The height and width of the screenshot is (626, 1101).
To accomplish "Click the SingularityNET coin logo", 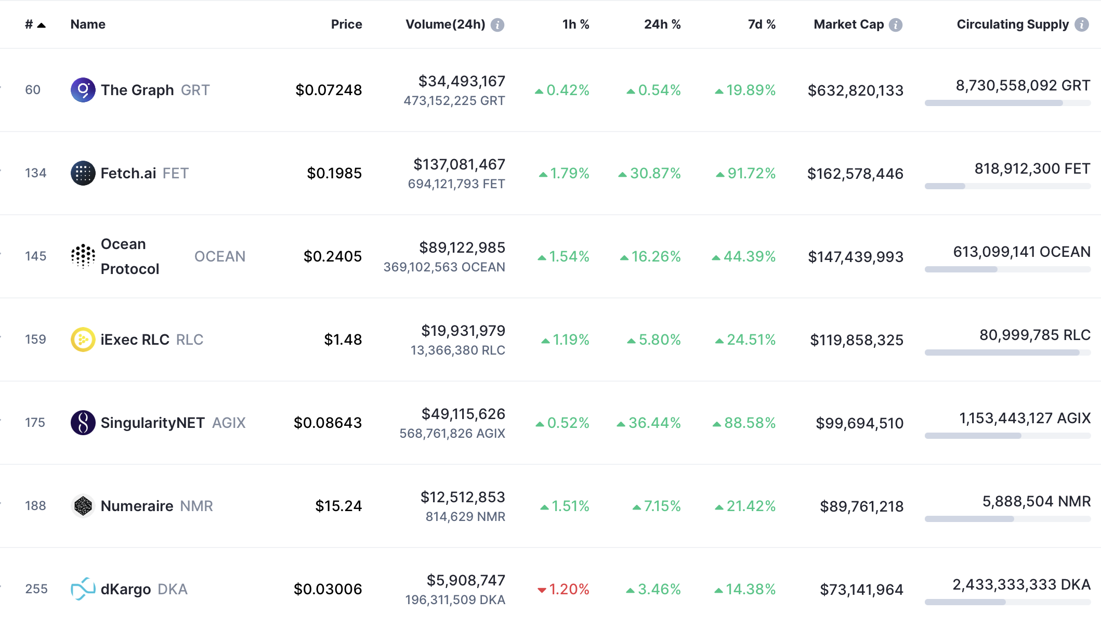I will point(83,423).
